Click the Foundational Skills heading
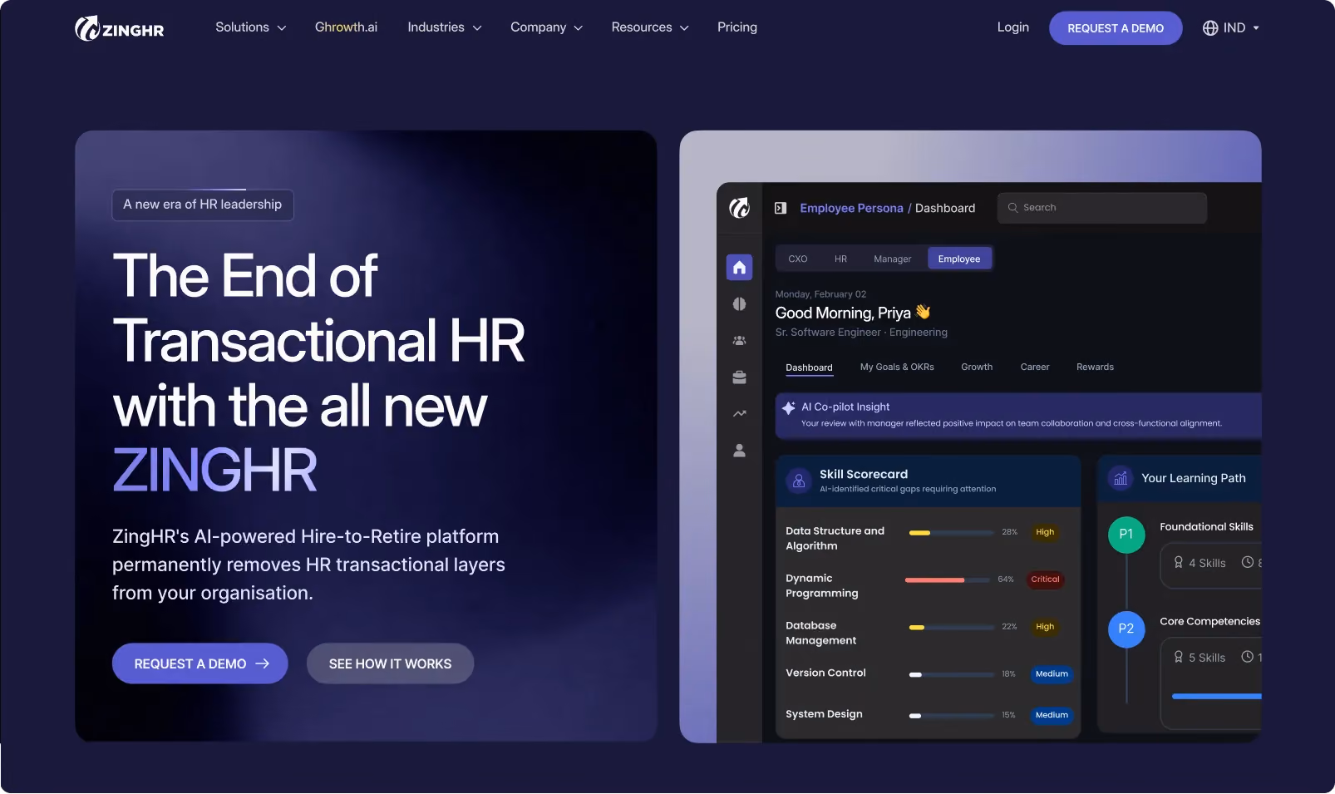The height and width of the screenshot is (794, 1335). pos(1206,527)
